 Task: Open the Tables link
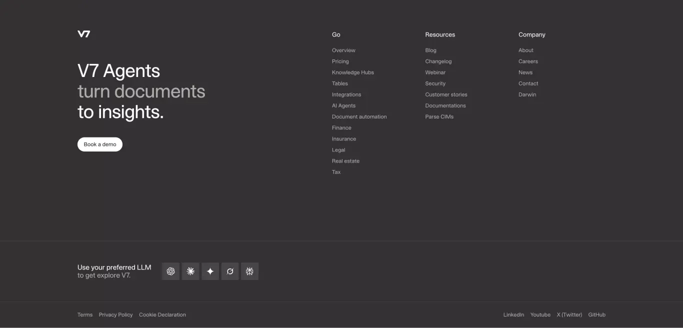[340, 83]
